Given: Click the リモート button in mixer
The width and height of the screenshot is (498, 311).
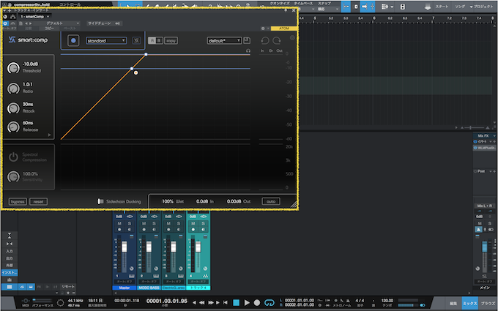Looking at the screenshot, I should tap(68, 287).
